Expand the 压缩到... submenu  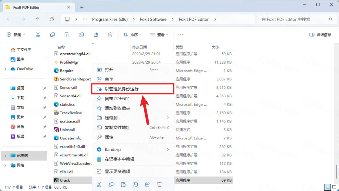click(x=168, y=118)
